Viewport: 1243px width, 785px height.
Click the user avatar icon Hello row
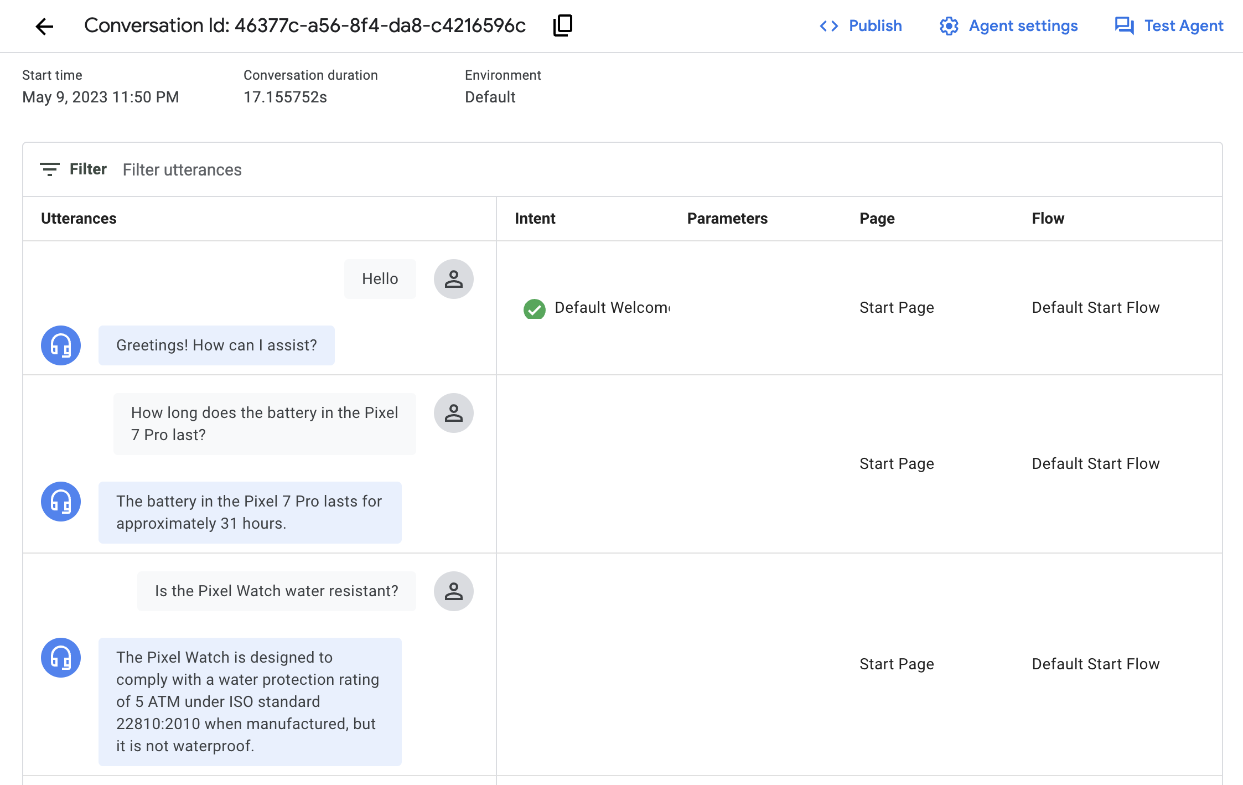454,278
